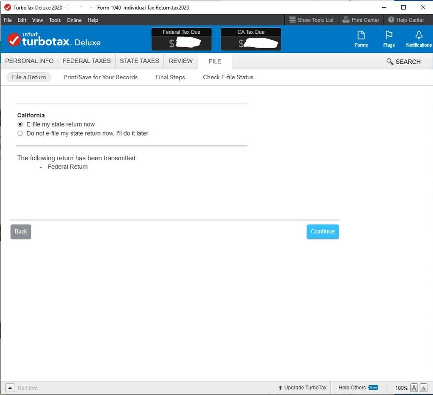Click the Back button
This screenshot has width=433, height=395.
coord(21,232)
